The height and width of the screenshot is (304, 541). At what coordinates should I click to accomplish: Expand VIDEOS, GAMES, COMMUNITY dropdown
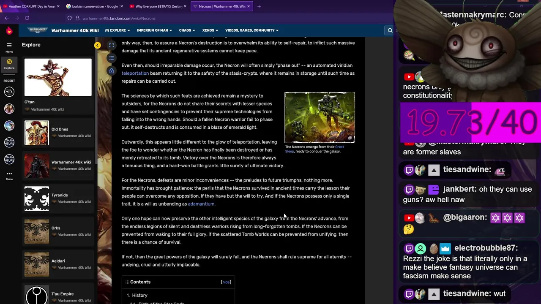click(x=252, y=30)
